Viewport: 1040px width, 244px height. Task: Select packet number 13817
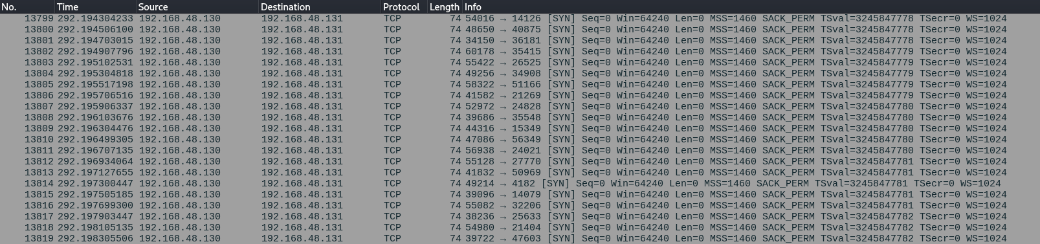[520, 217]
